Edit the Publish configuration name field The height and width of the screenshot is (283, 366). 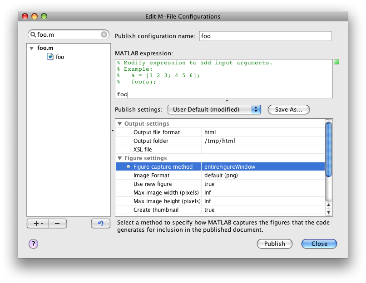pos(264,36)
